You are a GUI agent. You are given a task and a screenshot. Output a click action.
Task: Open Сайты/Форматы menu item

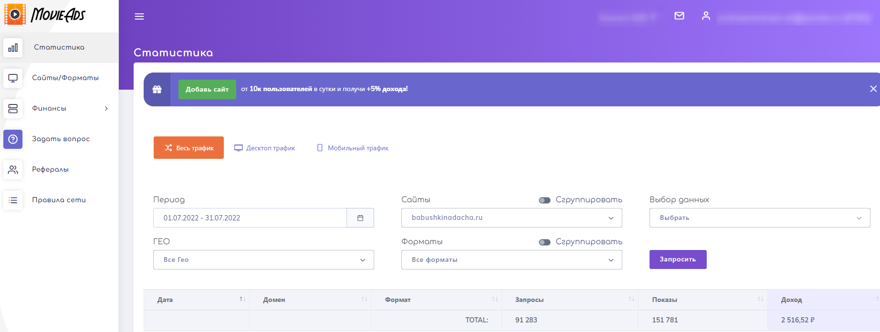pos(59,78)
